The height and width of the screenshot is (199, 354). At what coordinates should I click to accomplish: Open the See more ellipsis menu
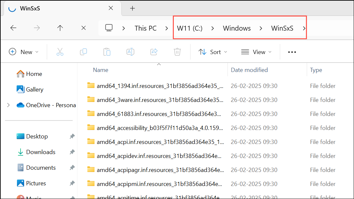point(292,52)
